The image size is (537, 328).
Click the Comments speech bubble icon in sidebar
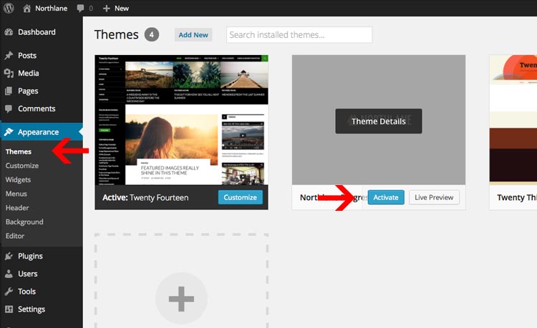pyautogui.click(x=9, y=109)
